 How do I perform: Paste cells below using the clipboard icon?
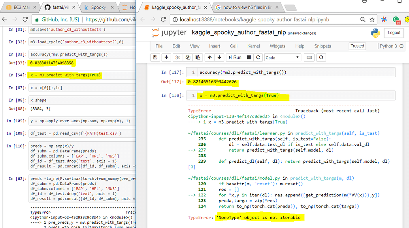click(198, 57)
